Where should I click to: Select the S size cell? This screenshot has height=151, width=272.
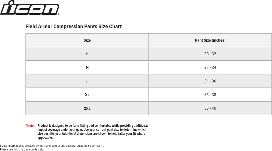point(87,54)
